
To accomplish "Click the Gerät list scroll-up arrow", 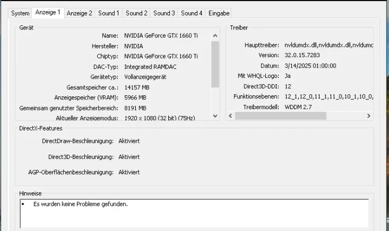I will click(x=215, y=36).
